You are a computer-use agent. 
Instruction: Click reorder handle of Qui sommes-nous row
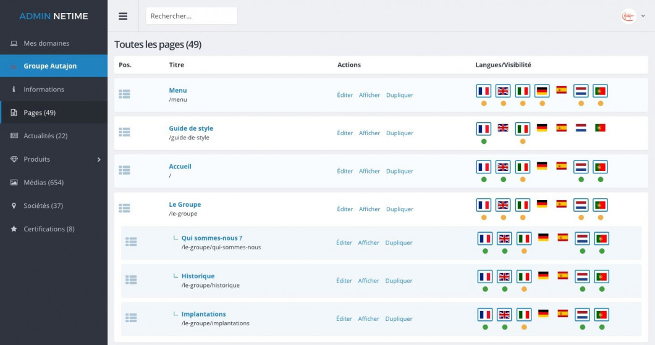coord(131,242)
